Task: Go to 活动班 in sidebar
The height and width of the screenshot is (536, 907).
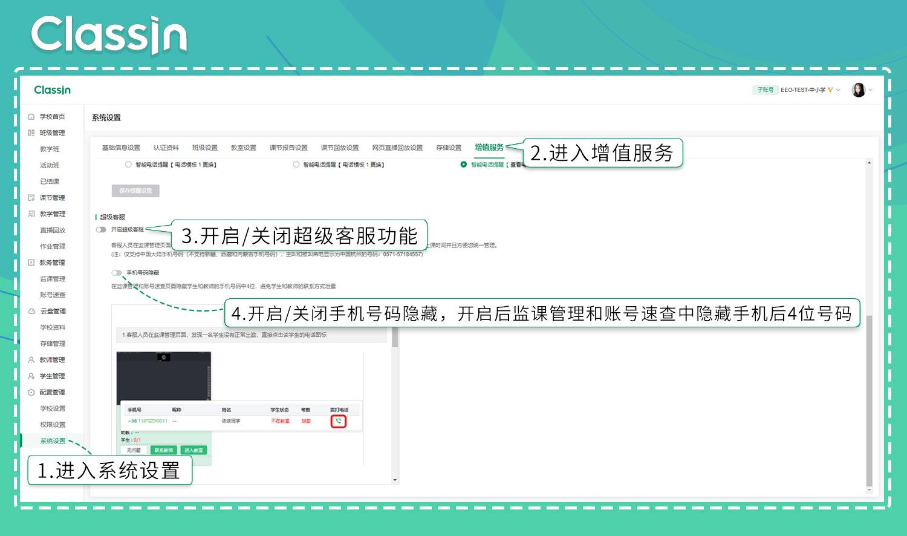Action: 50,165
